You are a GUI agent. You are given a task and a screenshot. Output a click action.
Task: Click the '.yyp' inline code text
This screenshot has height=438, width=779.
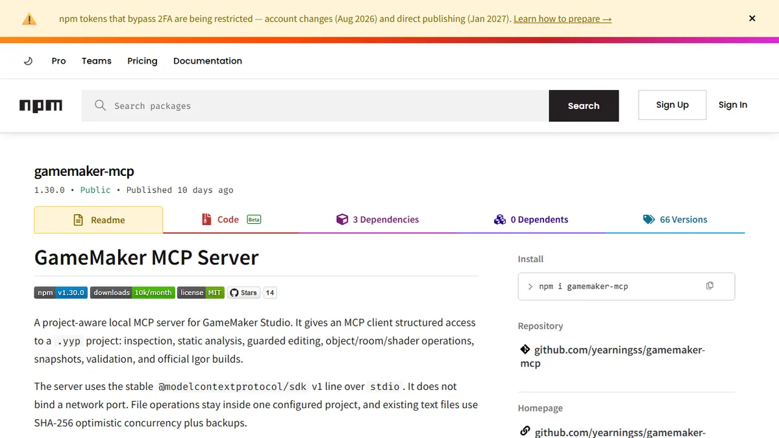(x=68, y=341)
